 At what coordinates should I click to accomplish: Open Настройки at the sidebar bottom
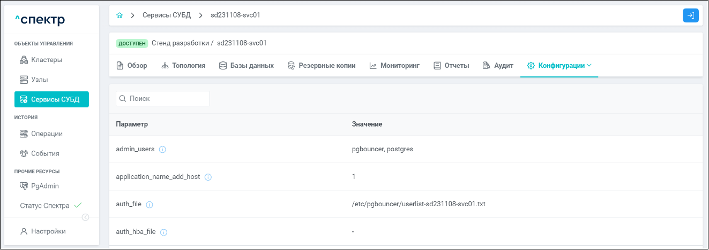pyautogui.click(x=48, y=231)
